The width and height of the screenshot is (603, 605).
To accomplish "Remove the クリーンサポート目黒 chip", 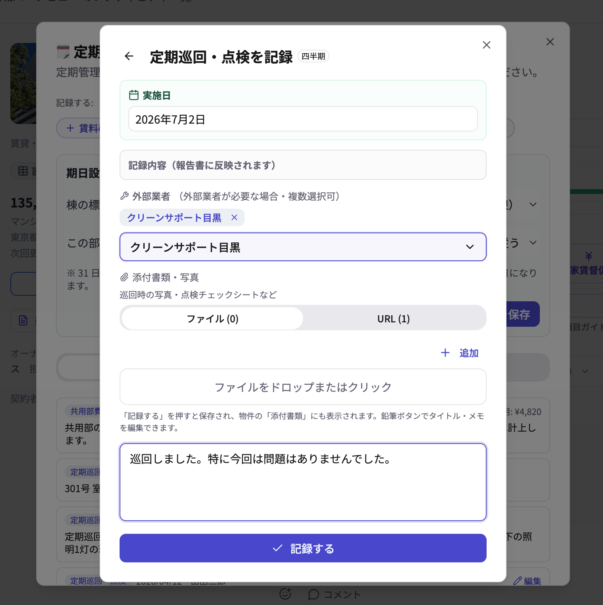I will pos(234,217).
